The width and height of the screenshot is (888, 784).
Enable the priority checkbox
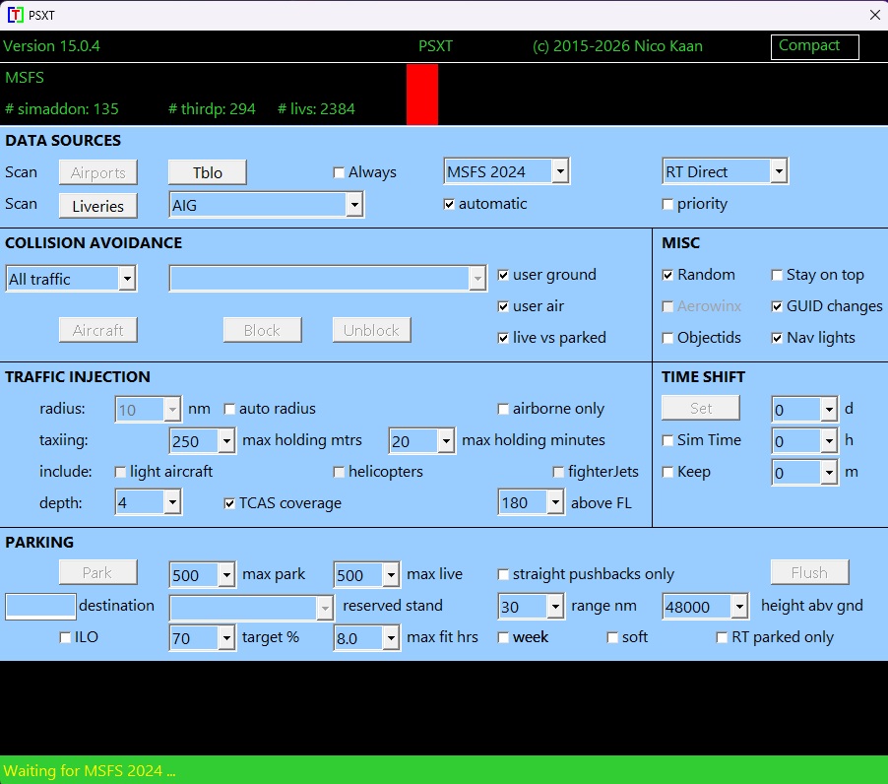pos(667,205)
